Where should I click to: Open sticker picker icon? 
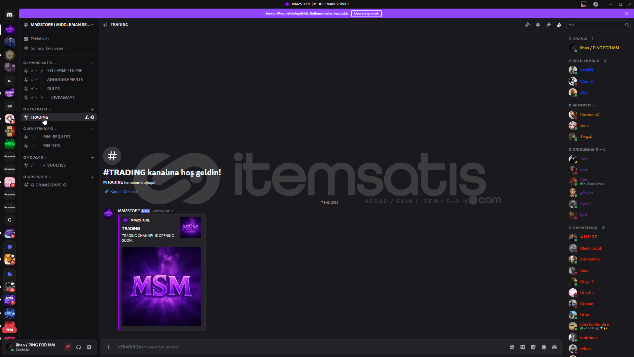pos(533,347)
